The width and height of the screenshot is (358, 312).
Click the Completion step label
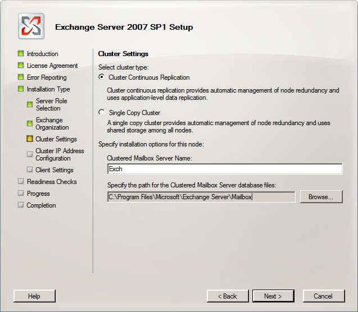click(42, 205)
